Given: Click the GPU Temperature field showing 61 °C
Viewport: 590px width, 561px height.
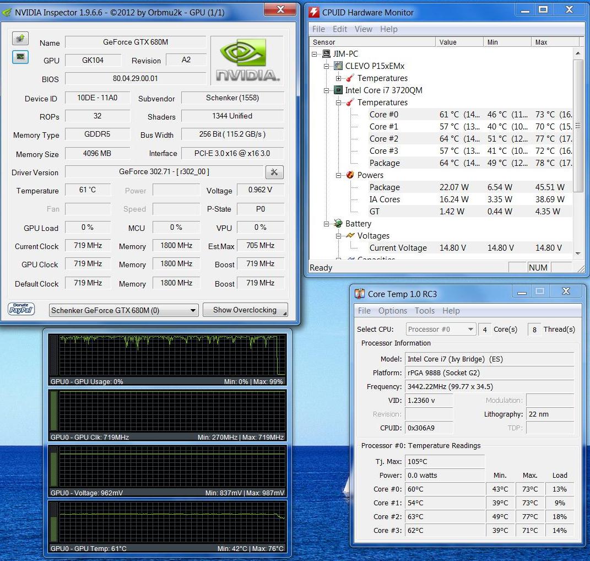Looking at the screenshot, I should (x=88, y=190).
